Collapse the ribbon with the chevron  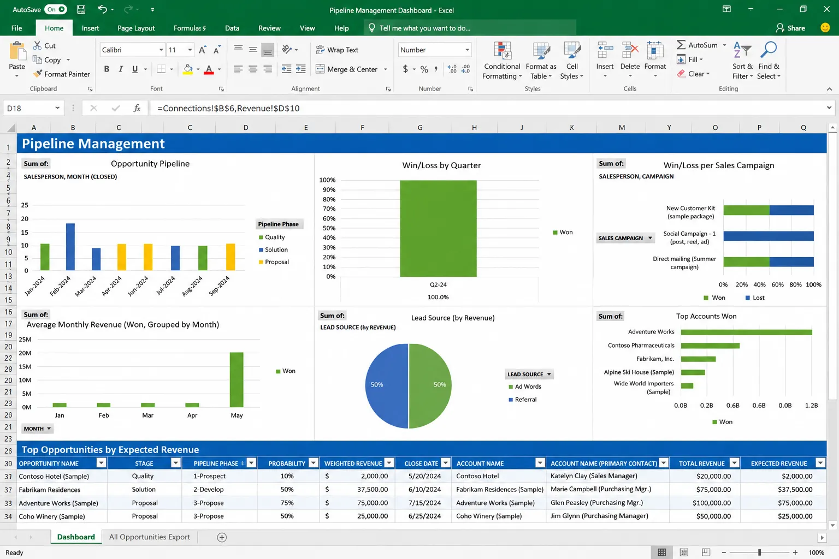coord(829,89)
